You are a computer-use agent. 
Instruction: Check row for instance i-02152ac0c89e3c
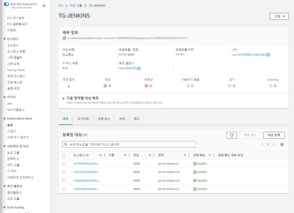tap(64, 172)
